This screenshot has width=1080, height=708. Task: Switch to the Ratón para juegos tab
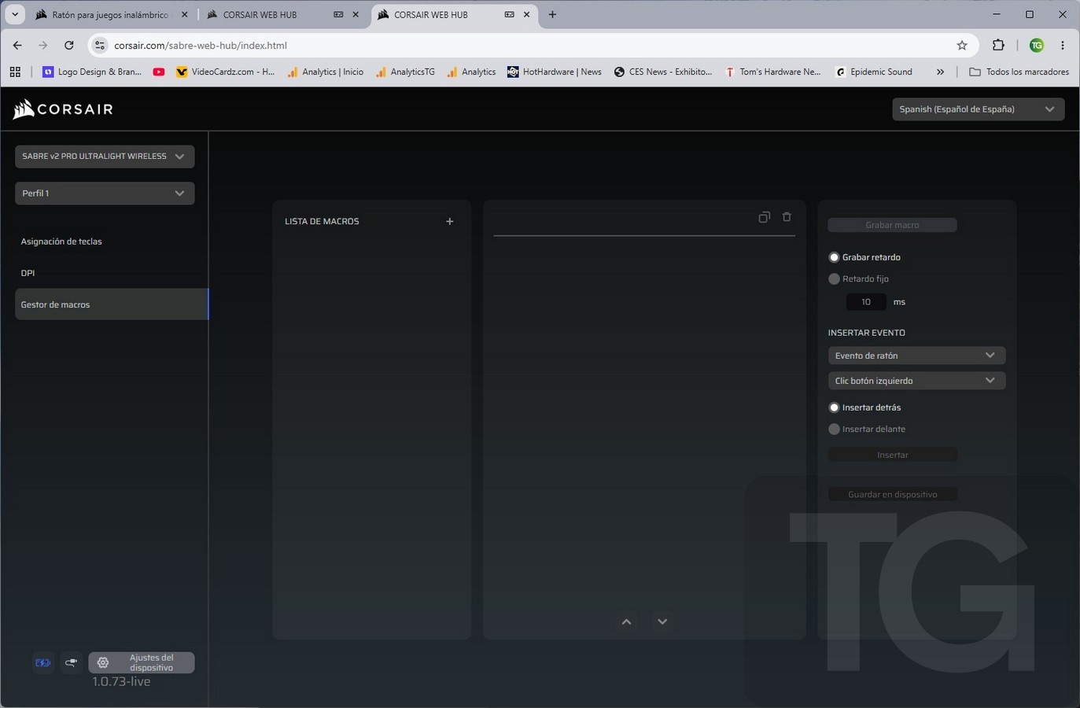112,15
